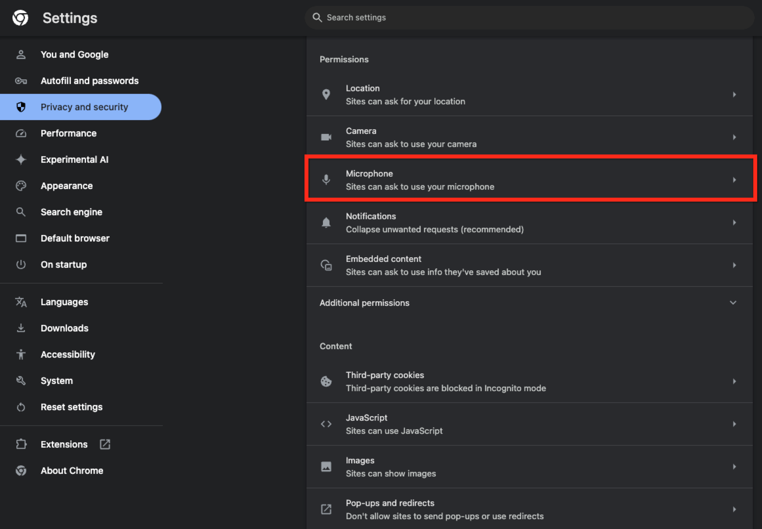Viewport: 762px width, 529px height.
Task: Click the Extensions external-link icon
Action: click(x=105, y=444)
